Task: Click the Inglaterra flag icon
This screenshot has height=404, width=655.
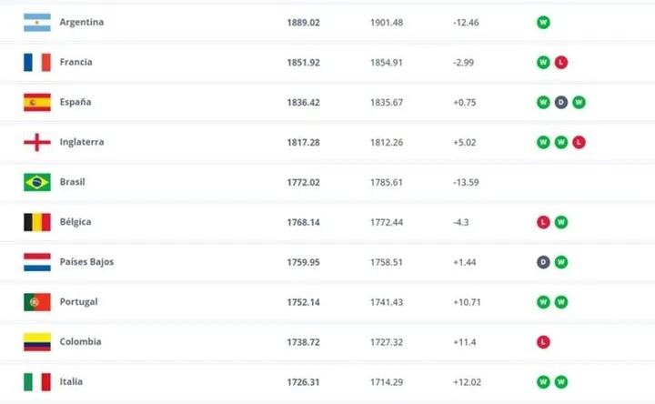Action: tap(36, 142)
